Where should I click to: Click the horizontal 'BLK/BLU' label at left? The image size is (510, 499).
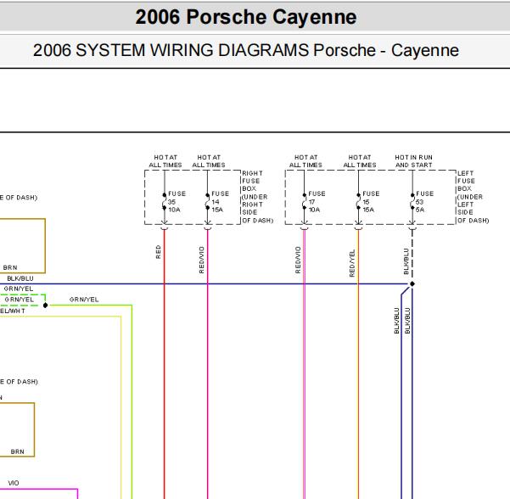click(20, 278)
